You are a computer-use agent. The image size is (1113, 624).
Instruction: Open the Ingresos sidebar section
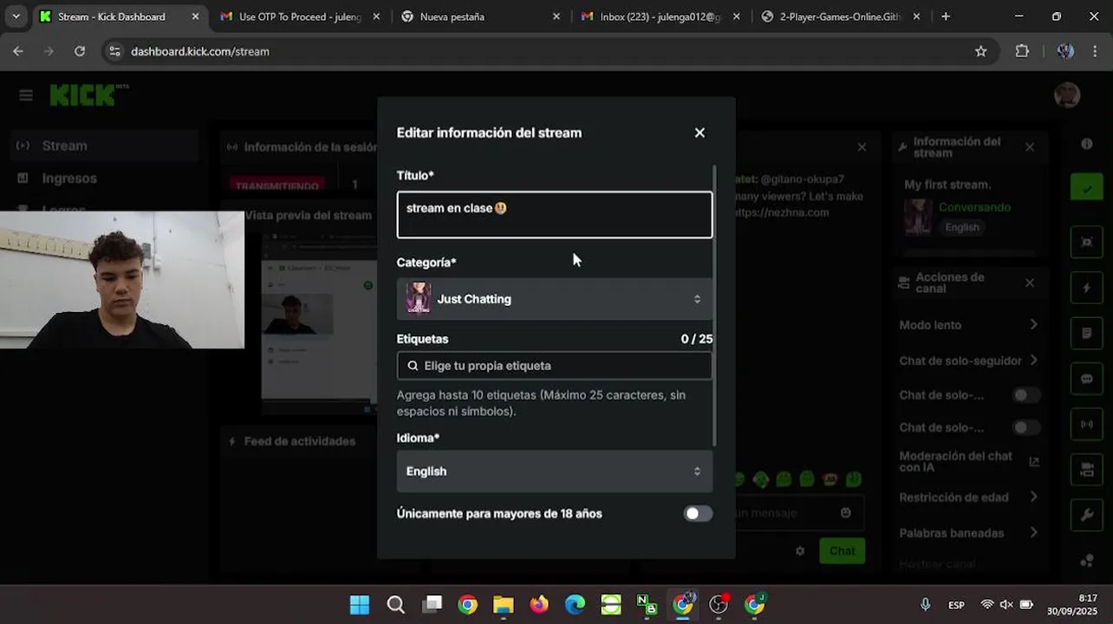[104, 179]
